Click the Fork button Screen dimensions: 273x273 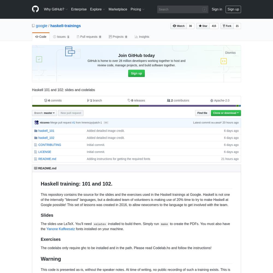pyautogui.click(x=227, y=26)
